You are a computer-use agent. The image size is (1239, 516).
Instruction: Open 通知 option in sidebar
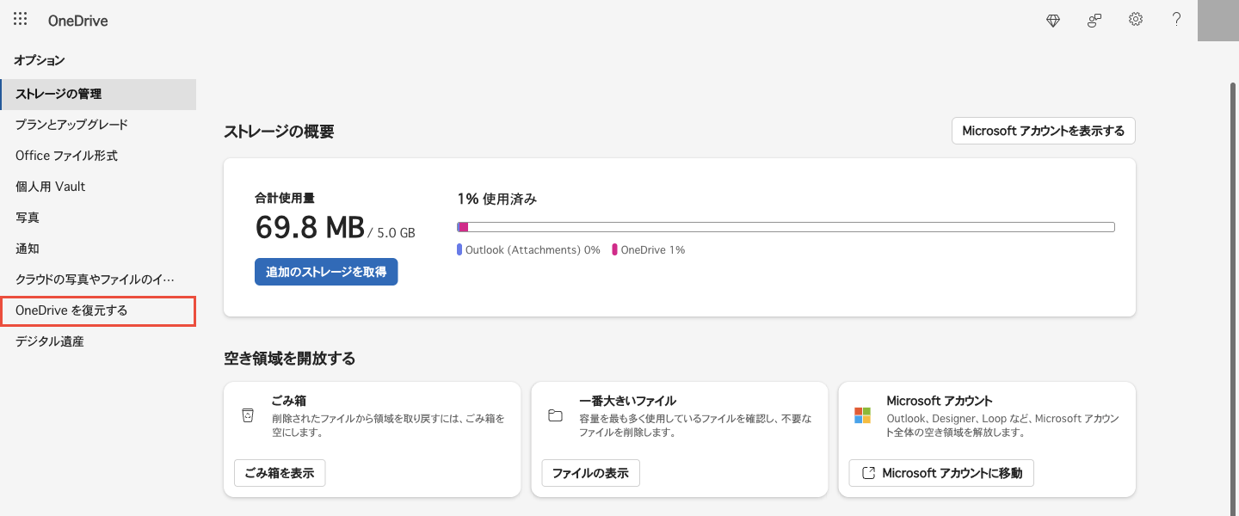[98, 249]
